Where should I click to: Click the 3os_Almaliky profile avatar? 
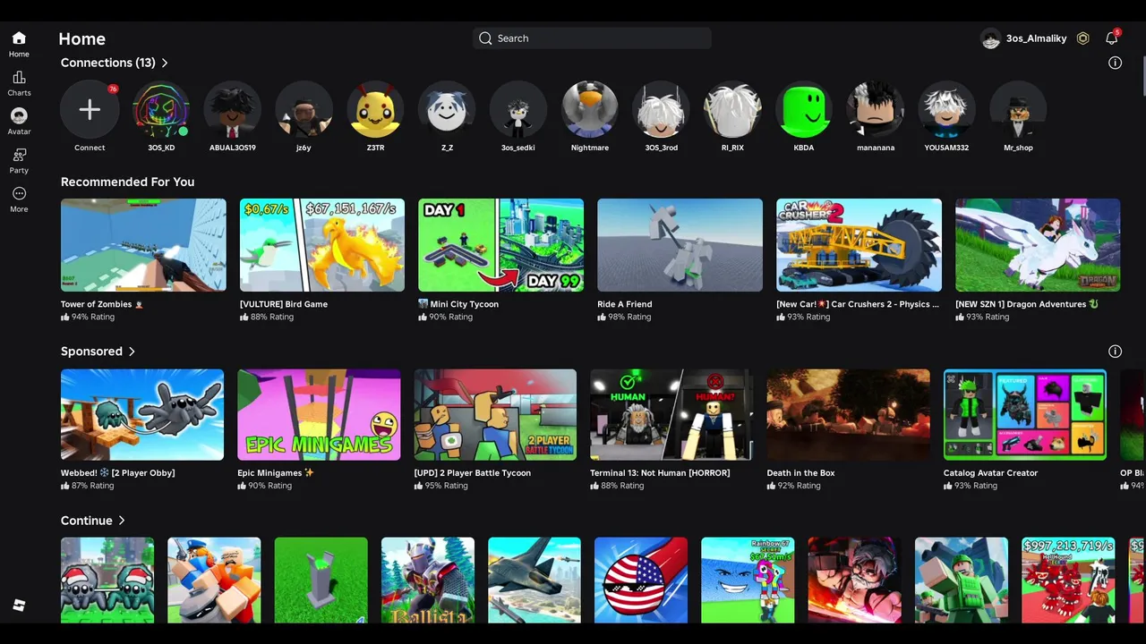pos(990,38)
